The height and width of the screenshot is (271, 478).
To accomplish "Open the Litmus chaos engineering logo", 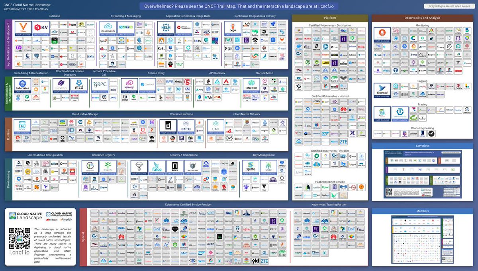I will [422, 134].
